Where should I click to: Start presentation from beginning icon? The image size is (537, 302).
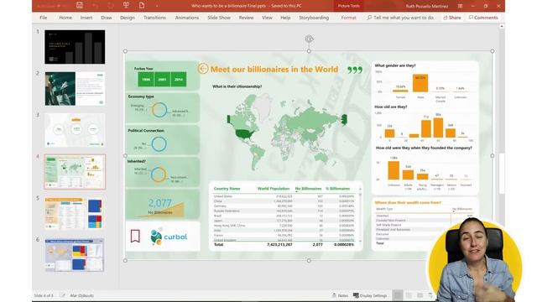(126, 6)
